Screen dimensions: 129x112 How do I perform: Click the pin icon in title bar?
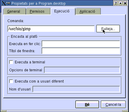8,3
